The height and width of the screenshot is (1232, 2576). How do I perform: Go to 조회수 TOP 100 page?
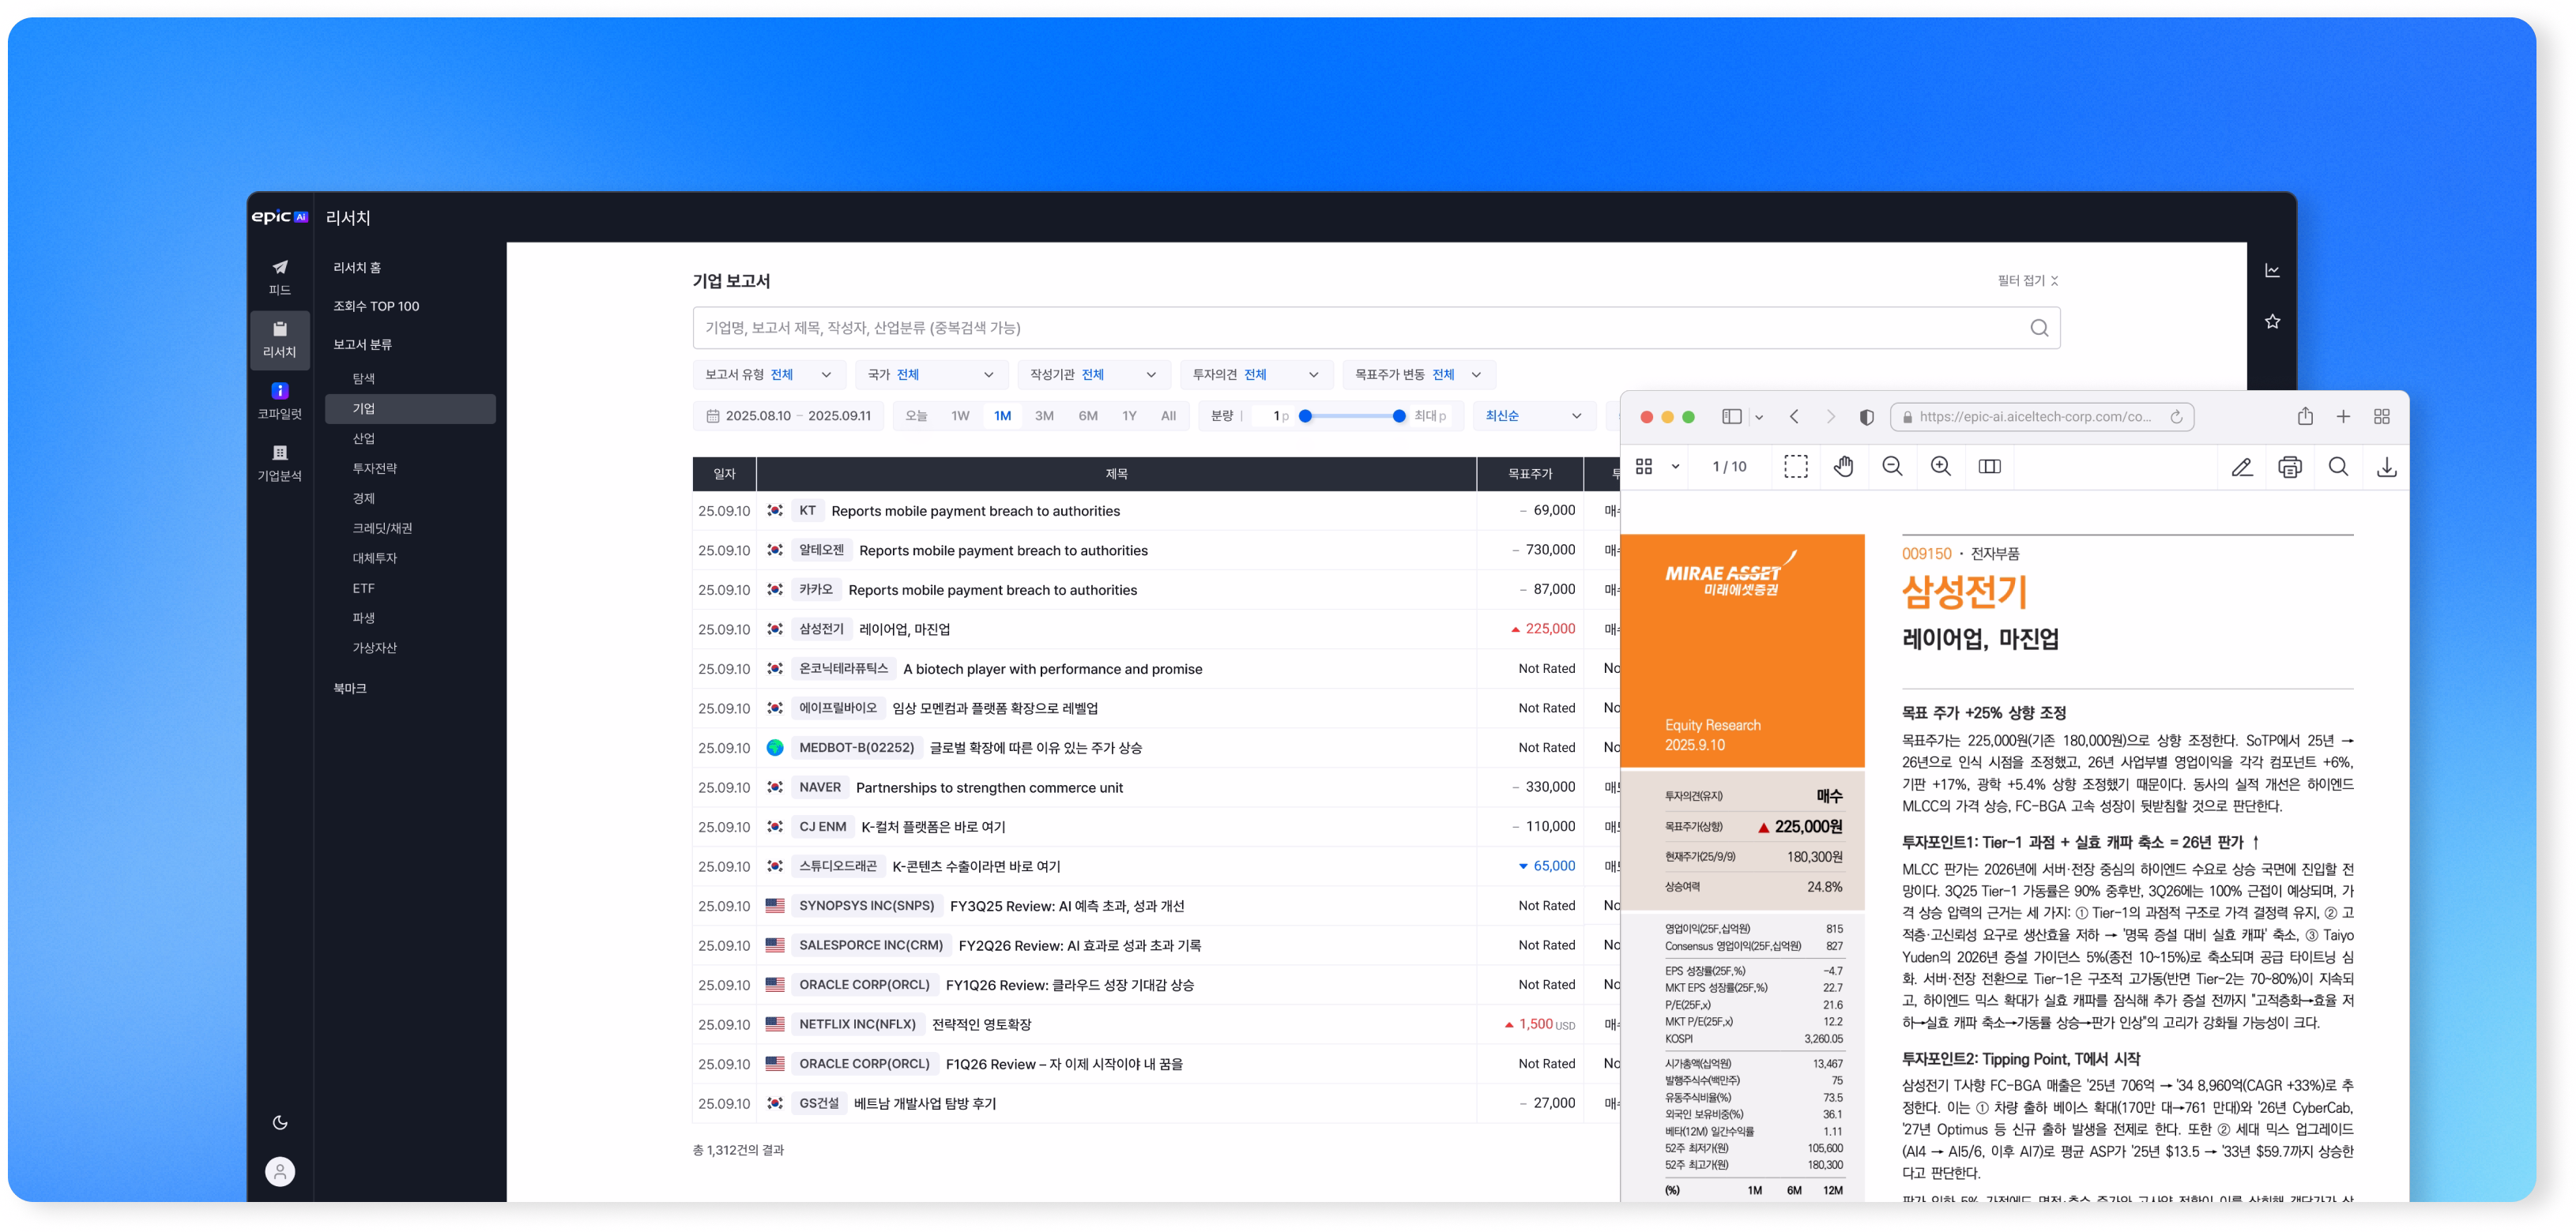coord(376,306)
